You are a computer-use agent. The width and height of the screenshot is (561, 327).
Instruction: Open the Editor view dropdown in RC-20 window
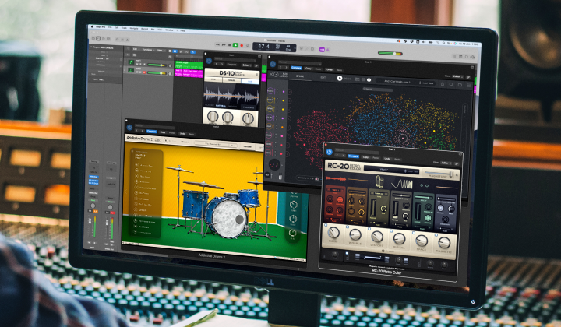click(x=446, y=163)
